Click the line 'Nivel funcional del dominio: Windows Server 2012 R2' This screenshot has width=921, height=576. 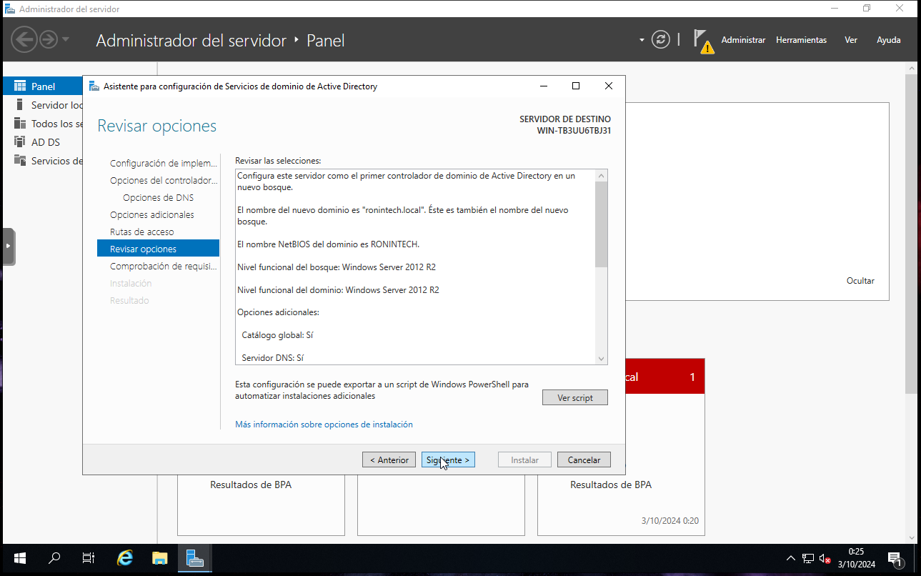coord(338,290)
